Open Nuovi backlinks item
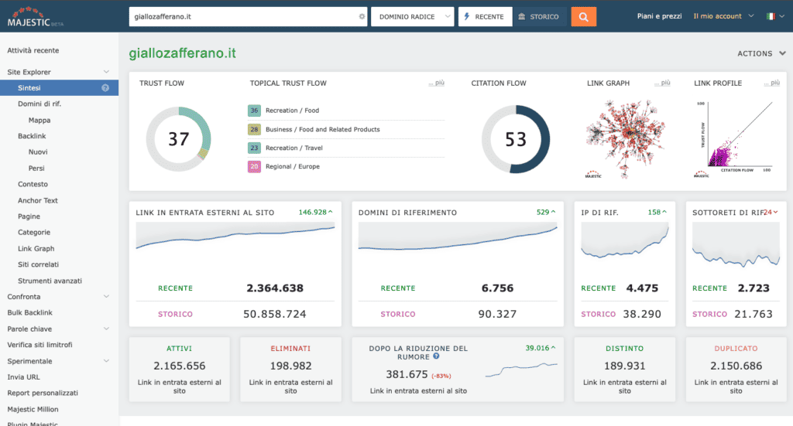Screen dimensions: 793x426 tap(38, 152)
